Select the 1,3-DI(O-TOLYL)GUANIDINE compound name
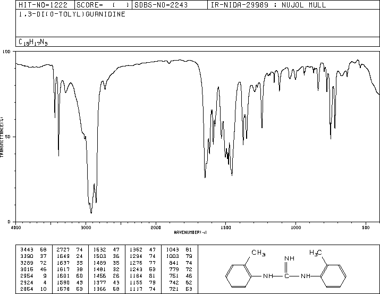Screen dimensions: 380x294 pos(72,14)
